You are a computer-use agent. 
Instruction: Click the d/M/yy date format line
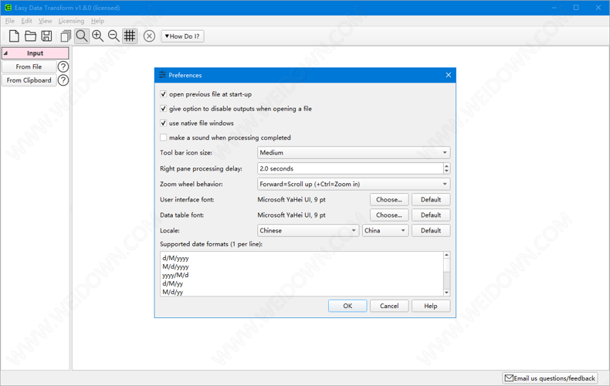(x=172, y=283)
